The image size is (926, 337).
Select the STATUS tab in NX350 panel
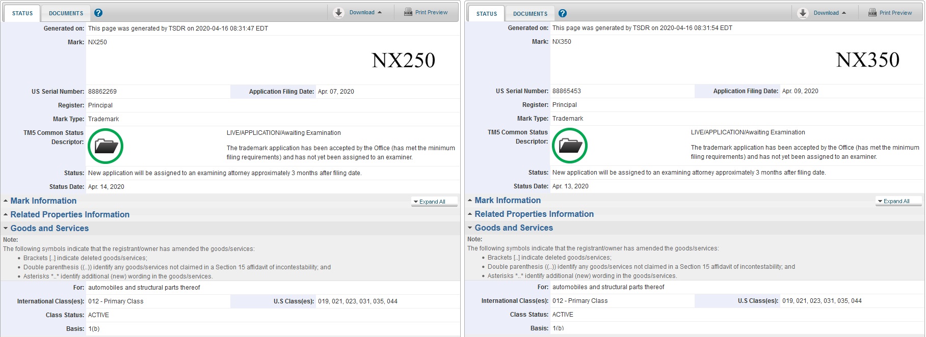point(486,14)
